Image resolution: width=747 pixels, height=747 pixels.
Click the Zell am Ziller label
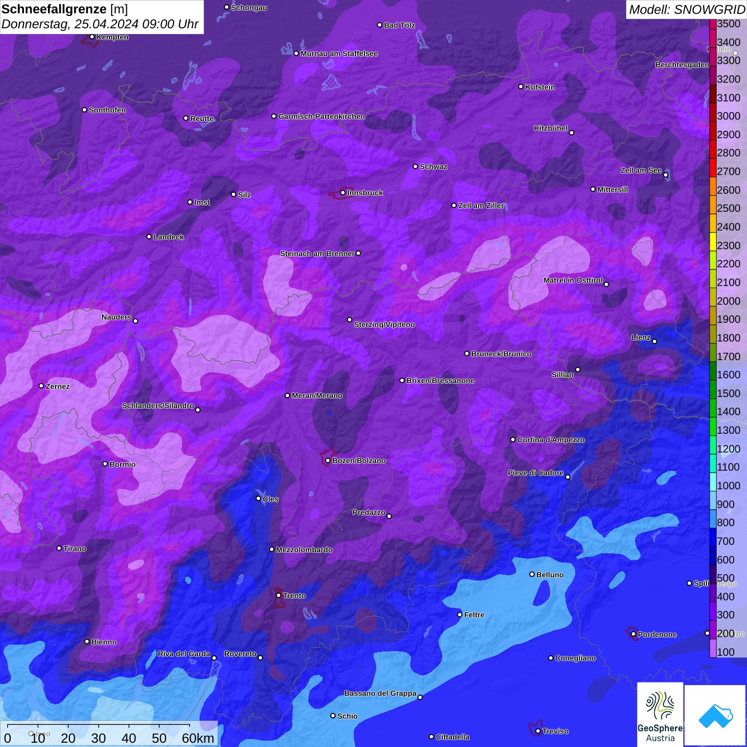tap(481, 205)
